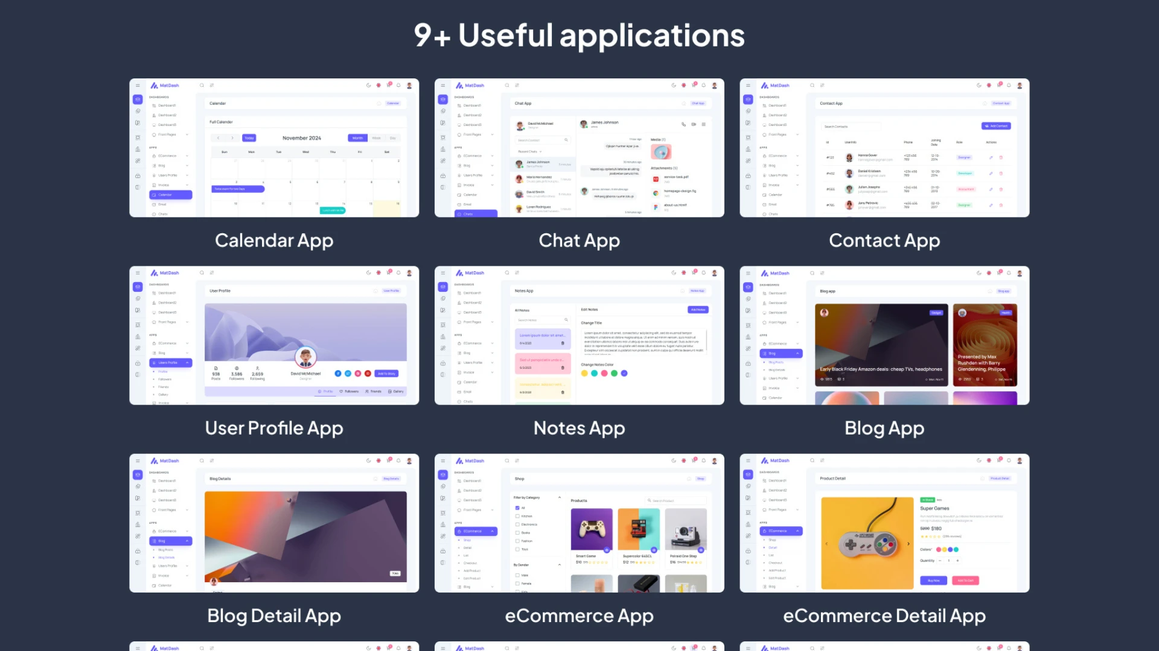Collapse the Filter by Category section
Screen dimensions: 1159x651
tap(560, 498)
